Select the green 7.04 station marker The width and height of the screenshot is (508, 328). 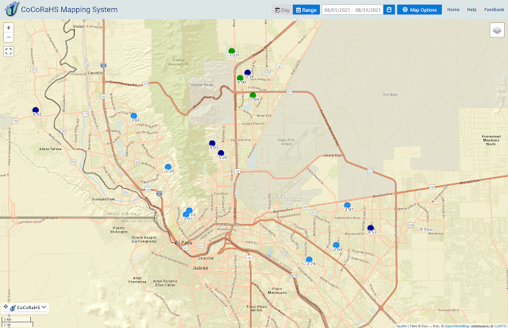[252, 95]
